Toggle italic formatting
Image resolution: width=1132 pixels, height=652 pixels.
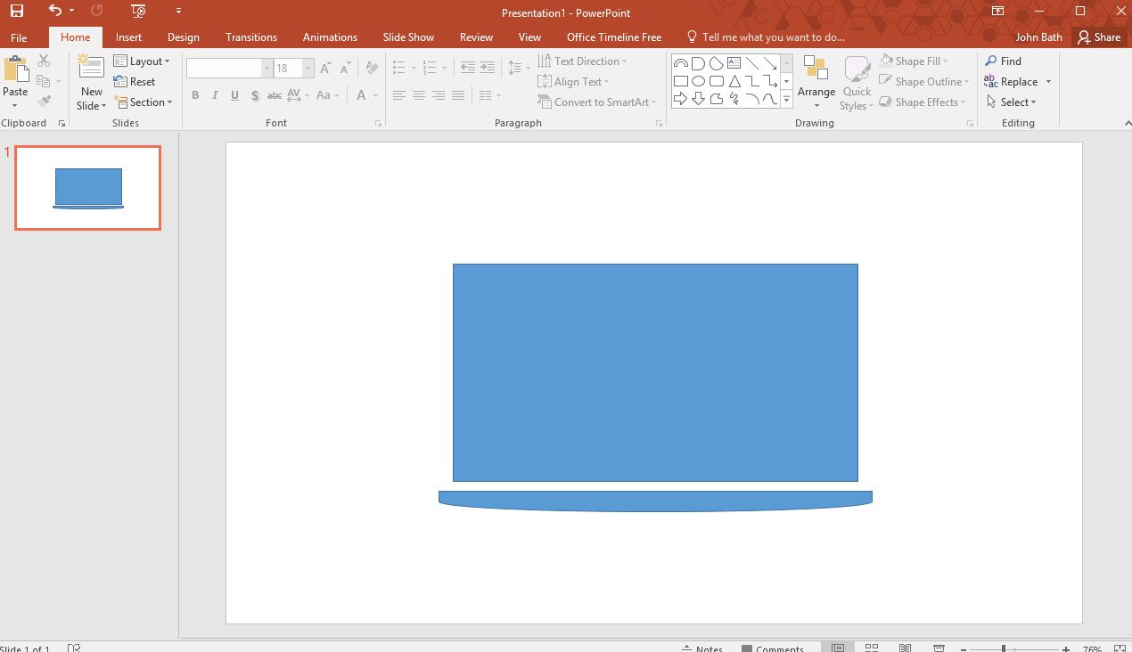[214, 95]
